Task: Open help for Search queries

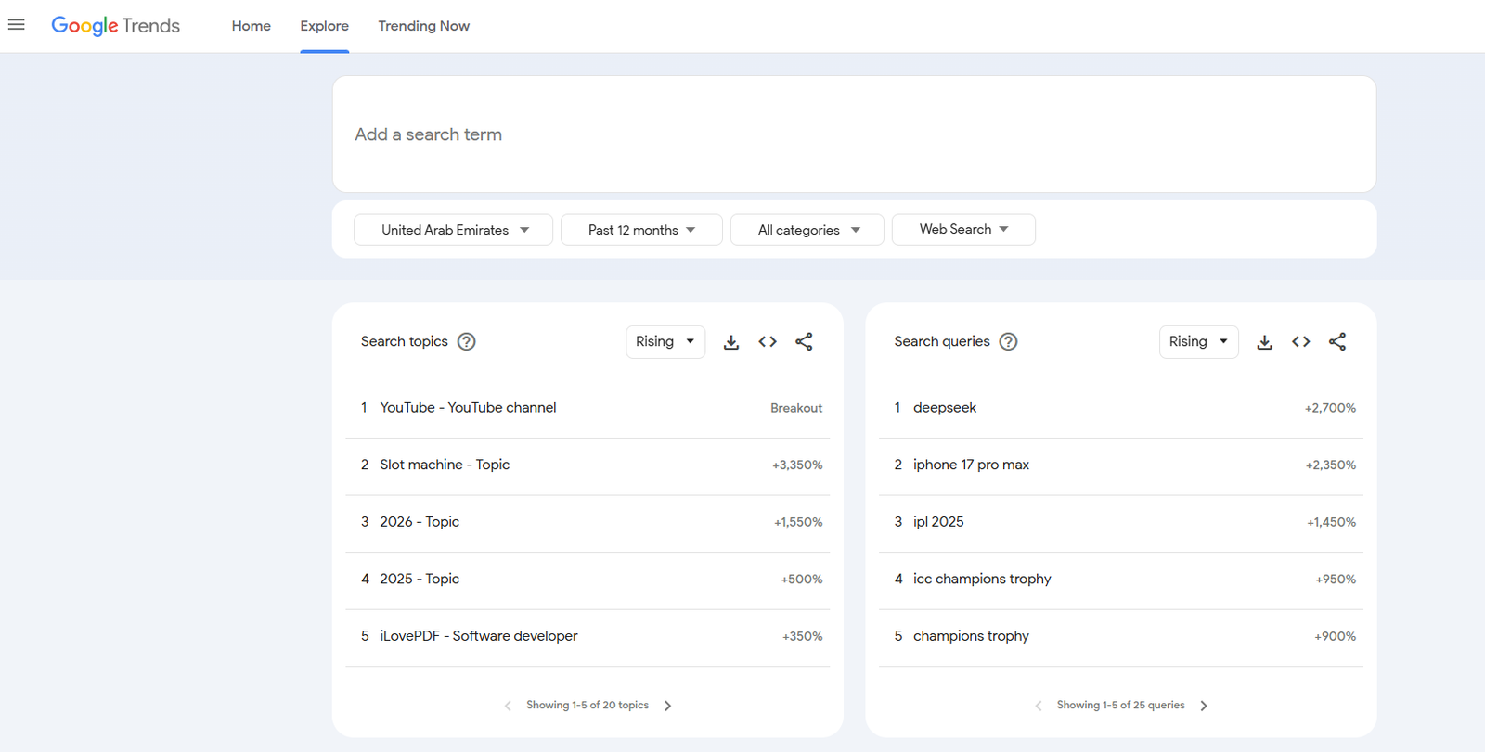Action: 1008,341
